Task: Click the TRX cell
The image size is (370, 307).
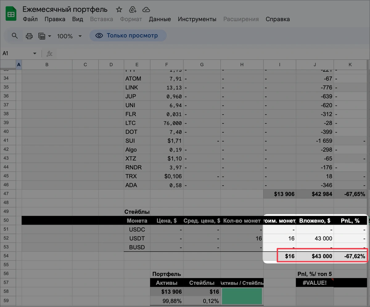Action: 137,176
